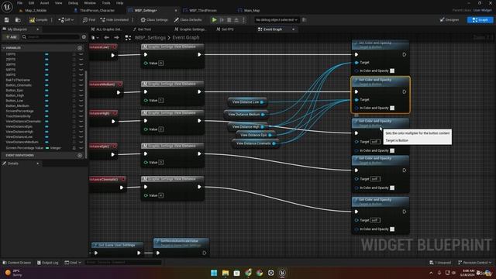This screenshot has height=279, width=496.
Task: Click the Value 4 input on graphic settings node
Action: pos(160,195)
